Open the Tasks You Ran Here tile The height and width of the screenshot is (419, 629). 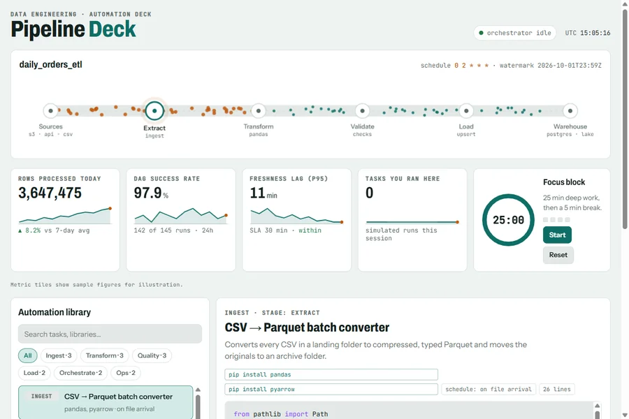pos(412,220)
